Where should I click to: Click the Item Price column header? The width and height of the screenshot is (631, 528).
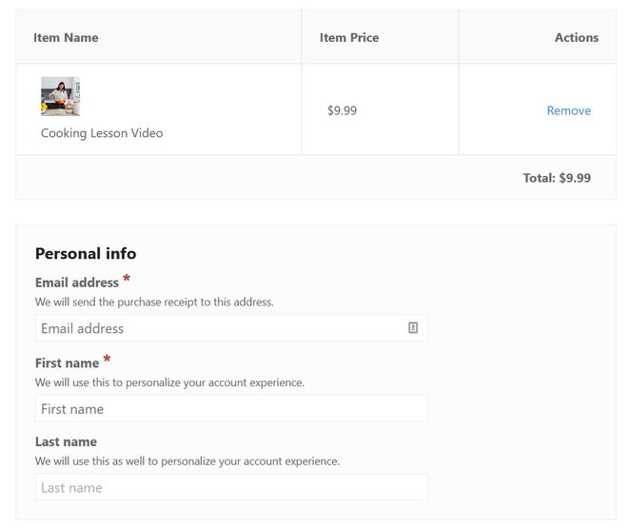(x=349, y=38)
